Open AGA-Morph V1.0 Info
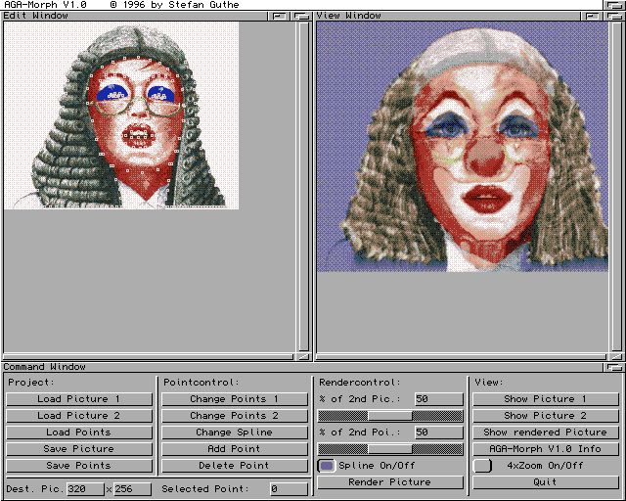 click(x=546, y=449)
